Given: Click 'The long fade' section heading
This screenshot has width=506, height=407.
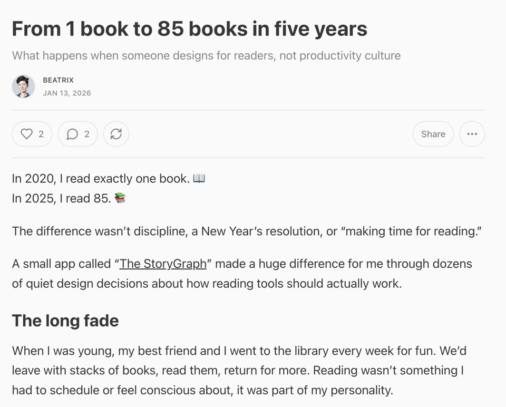Looking at the screenshot, I should [65, 321].
